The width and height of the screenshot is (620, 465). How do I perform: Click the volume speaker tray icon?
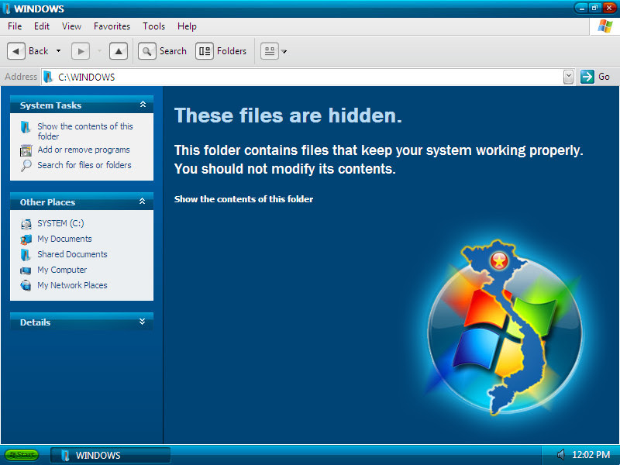tap(560, 455)
